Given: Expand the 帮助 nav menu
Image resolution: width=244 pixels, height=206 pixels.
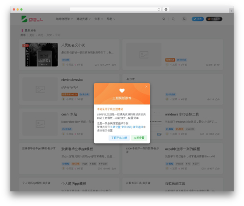Looking at the screenshot, I should click(111, 19).
